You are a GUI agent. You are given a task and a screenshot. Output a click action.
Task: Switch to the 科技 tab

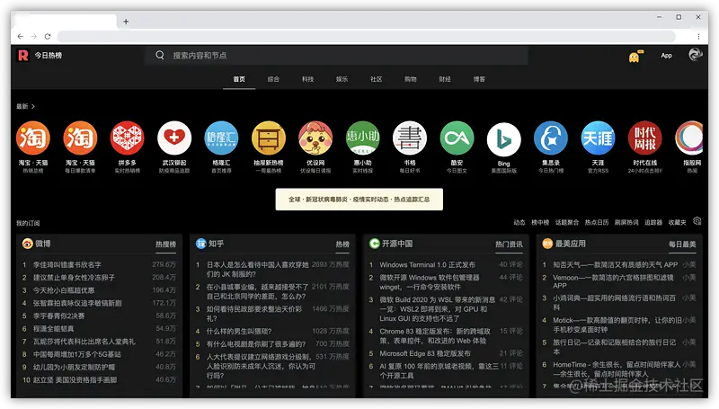(x=307, y=79)
